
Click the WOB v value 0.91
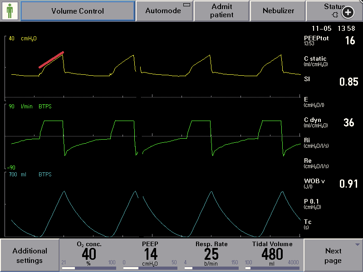point(348,184)
